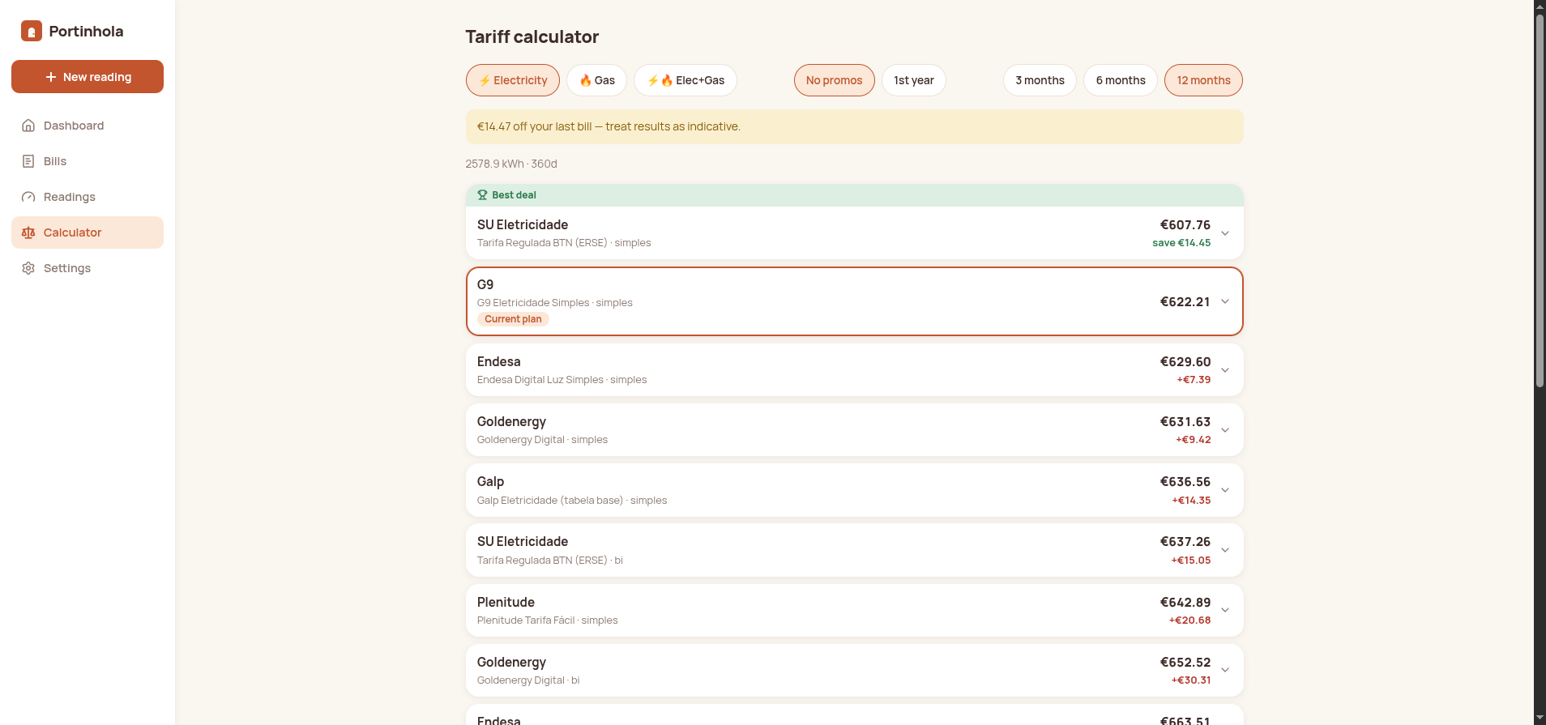Open the Readings section

[x=88, y=197]
